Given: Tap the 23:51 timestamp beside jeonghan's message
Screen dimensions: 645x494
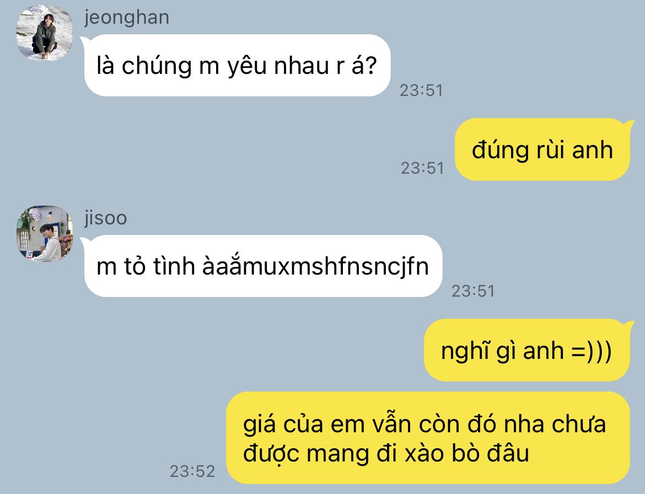Looking at the screenshot, I should coord(421,90).
